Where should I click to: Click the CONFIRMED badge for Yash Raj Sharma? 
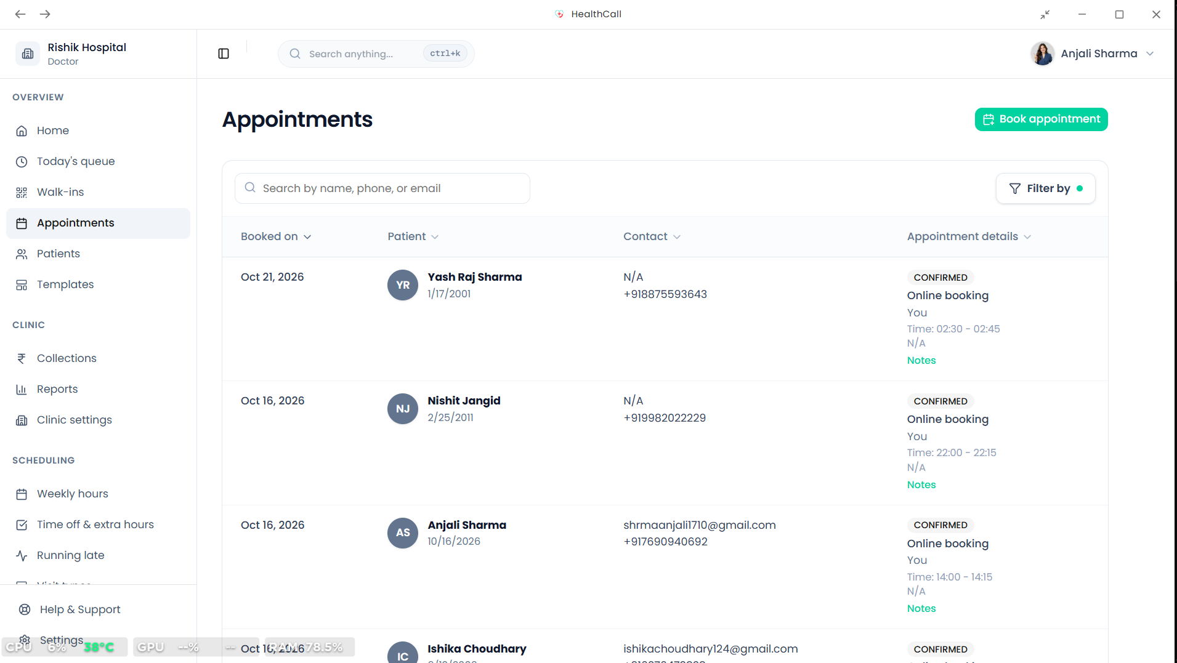click(940, 278)
